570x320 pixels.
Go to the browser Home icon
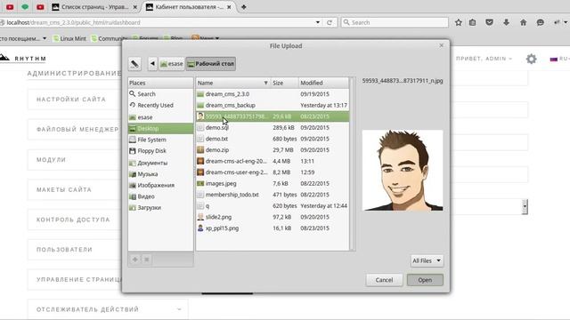tap(523, 22)
